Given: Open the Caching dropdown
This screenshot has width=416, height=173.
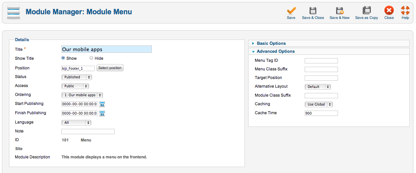Looking at the screenshot, I should click(x=319, y=104).
